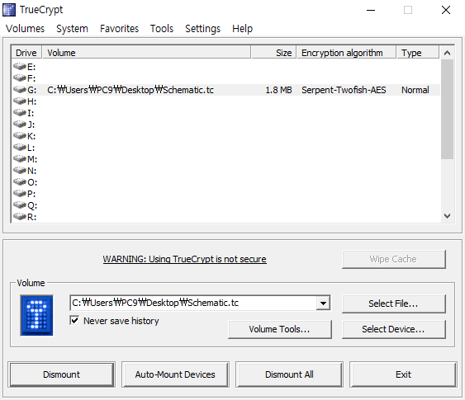Viewport: 465px width, 400px height.
Task: Click the TrueCrypt title bar app icon
Action: tap(8, 10)
